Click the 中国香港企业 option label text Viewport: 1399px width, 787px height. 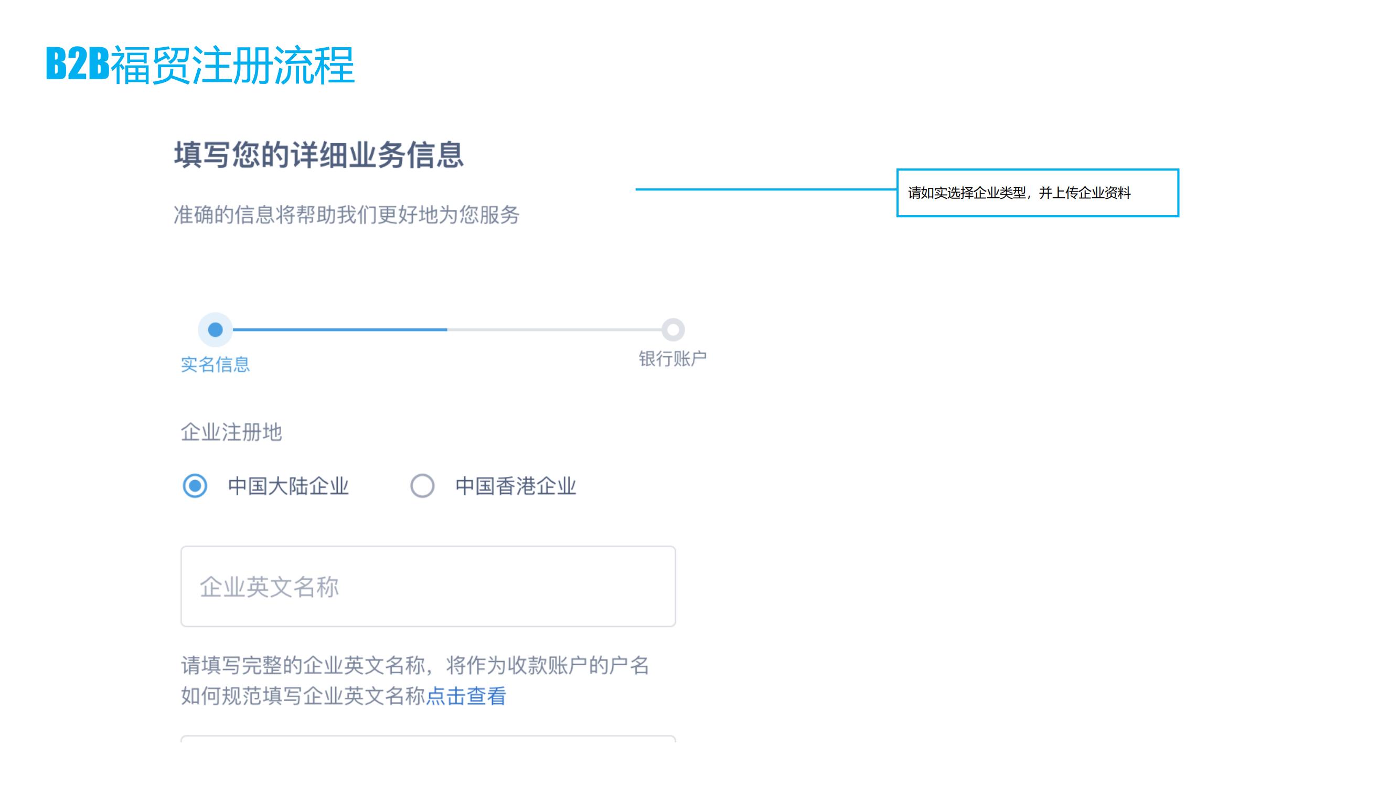point(516,486)
